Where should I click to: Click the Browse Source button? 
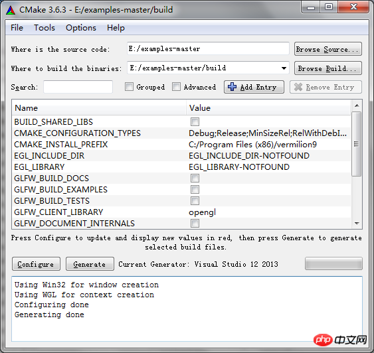[x=328, y=49]
